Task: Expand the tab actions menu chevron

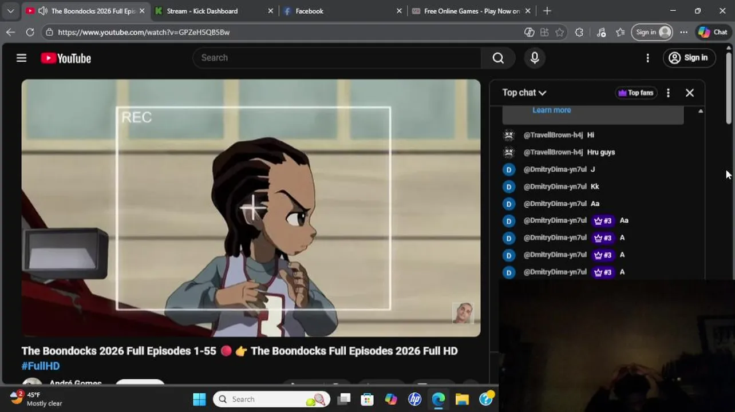Action: [x=10, y=11]
